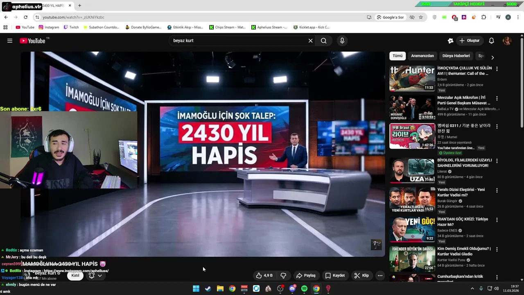
Task: Open the Müsavat Dervişoğlu video thumbnail
Action: pos(412,108)
